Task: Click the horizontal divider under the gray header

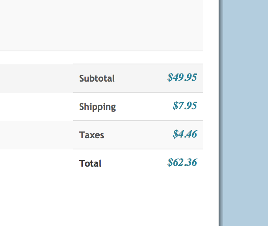Action: click(x=101, y=51)
